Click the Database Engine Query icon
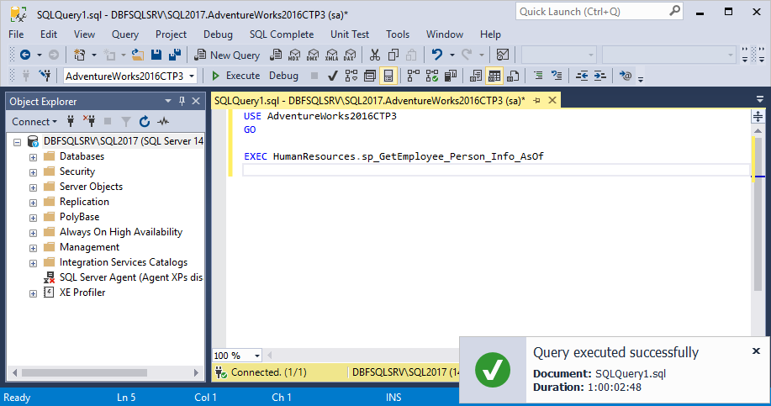Screen dimensions: 771x406 point(277,55)
